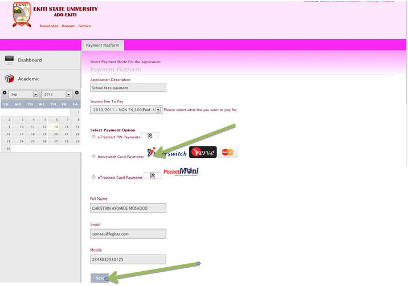Click the Interswitch Card Payments label
Viewport: 408px width, 286px height.
tap(120, 157)
